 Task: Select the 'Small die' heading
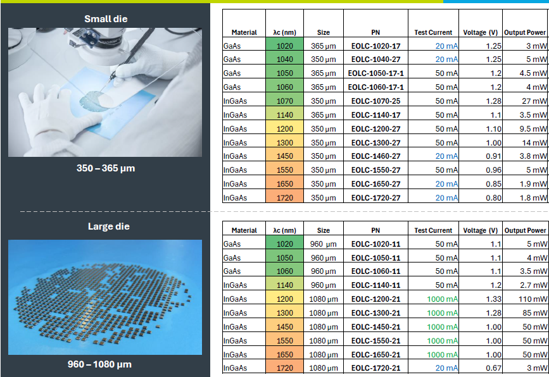[x=106, y=19]
